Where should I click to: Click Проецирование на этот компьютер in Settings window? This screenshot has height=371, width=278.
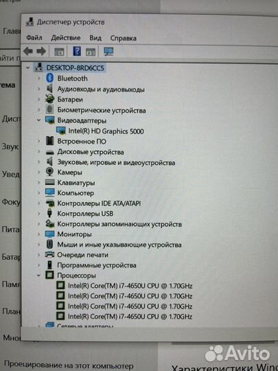[x=69, y=365]
